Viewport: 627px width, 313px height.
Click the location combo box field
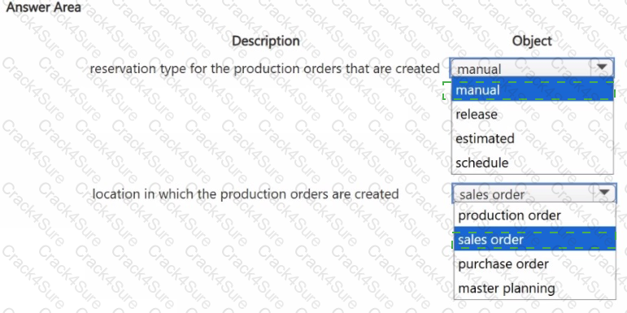pyautogui.click(x=533, y=193)
